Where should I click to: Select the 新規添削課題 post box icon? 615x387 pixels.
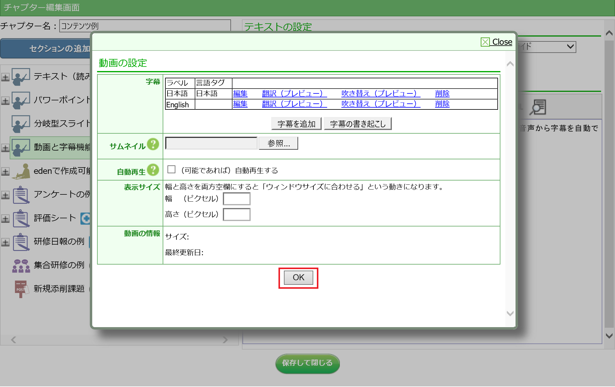[21, 289]
